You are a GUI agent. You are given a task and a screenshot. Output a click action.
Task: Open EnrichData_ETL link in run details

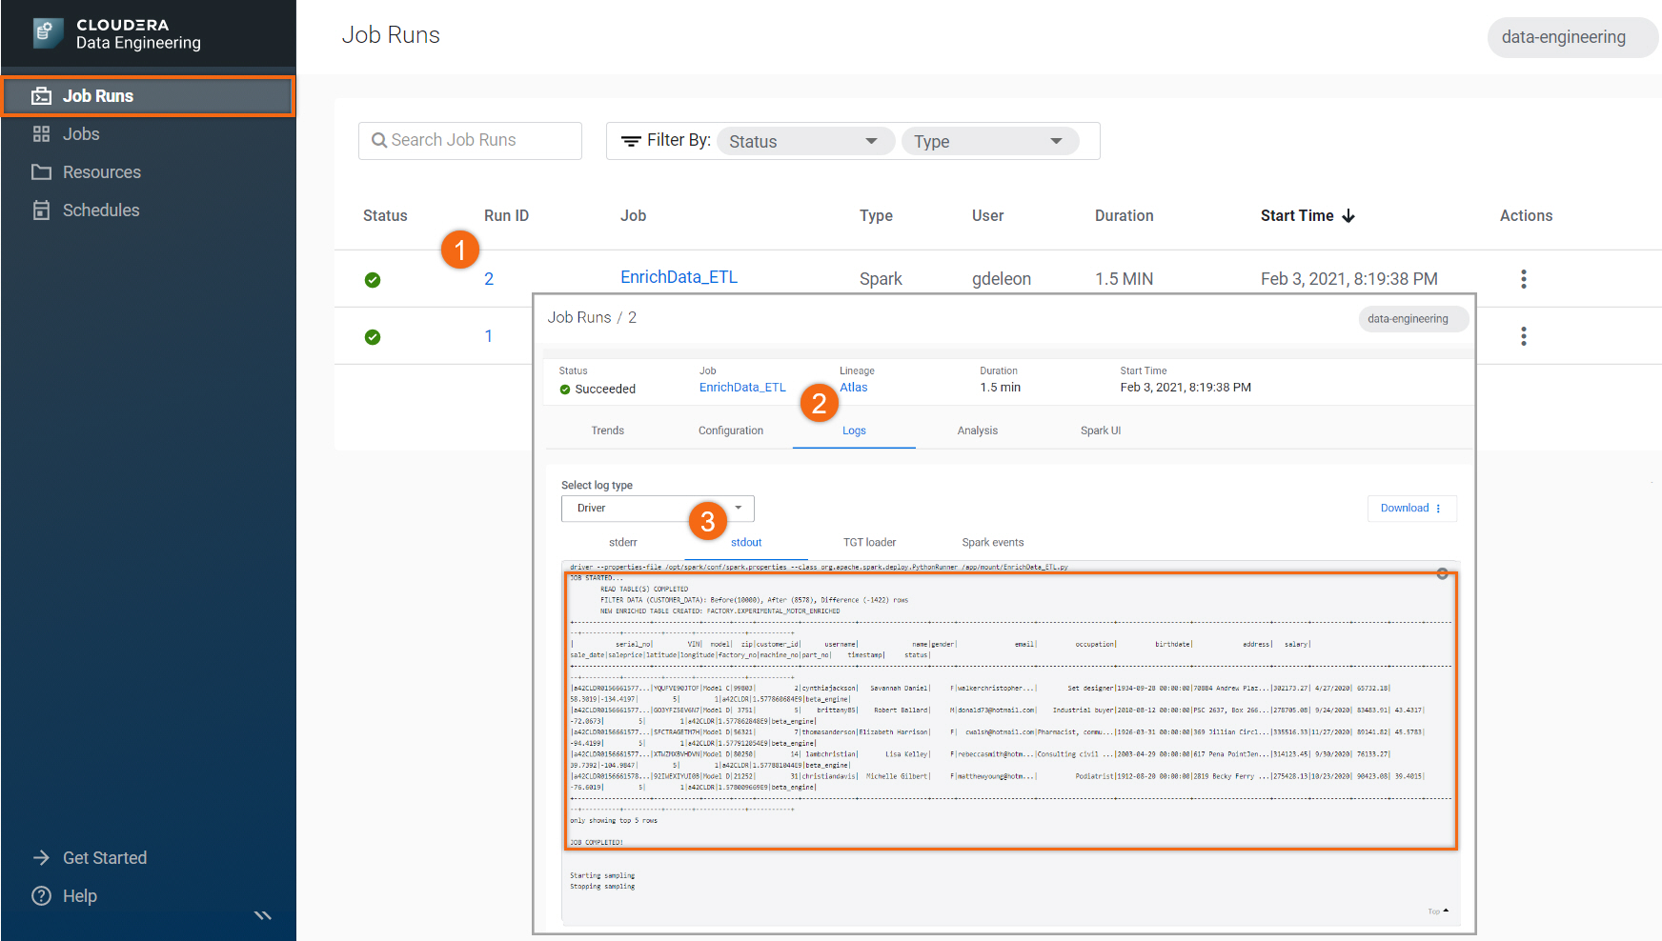point(742,388)
